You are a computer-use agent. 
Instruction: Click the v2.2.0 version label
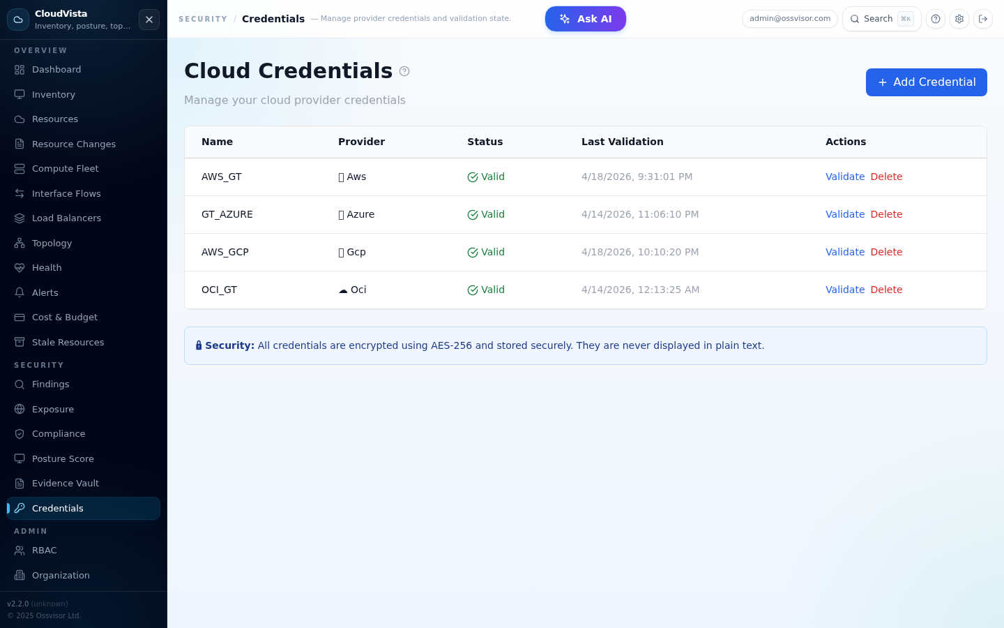pos(17,604)
